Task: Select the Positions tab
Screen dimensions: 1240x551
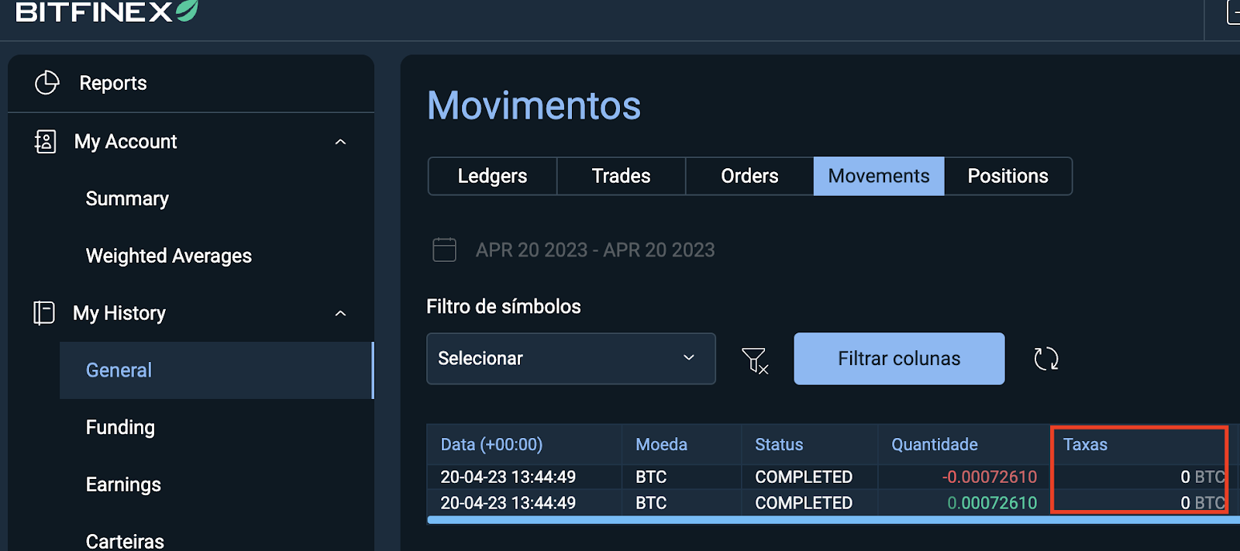Action: point(1007,176)
